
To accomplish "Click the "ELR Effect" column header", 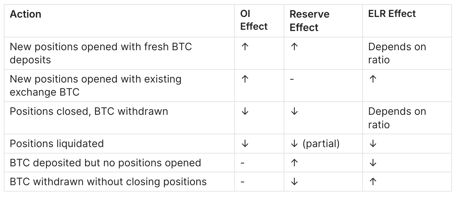I will click(x=392, y=14).
